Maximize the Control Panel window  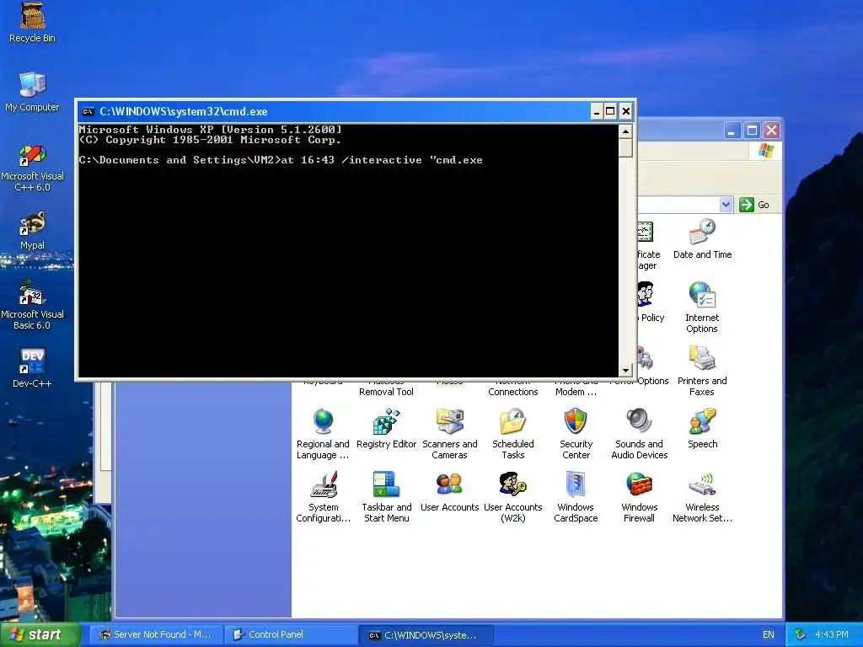click(752, 131)
